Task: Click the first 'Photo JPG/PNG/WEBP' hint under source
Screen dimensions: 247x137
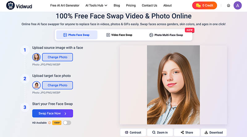Action: point(46,65)
